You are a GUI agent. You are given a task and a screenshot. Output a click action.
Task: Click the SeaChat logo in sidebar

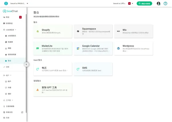(x=10, y=11)
